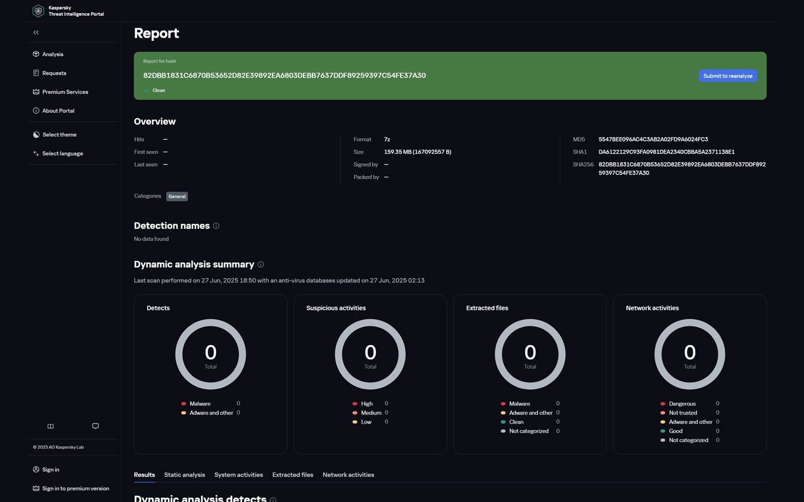Open the Analysis menu item

point(53,54)
